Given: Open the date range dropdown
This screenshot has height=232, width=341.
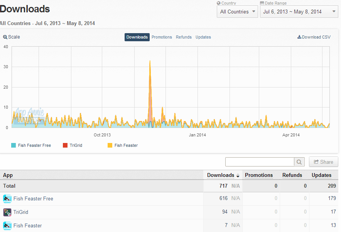Looking at the screenshot, I should point(299,12).
